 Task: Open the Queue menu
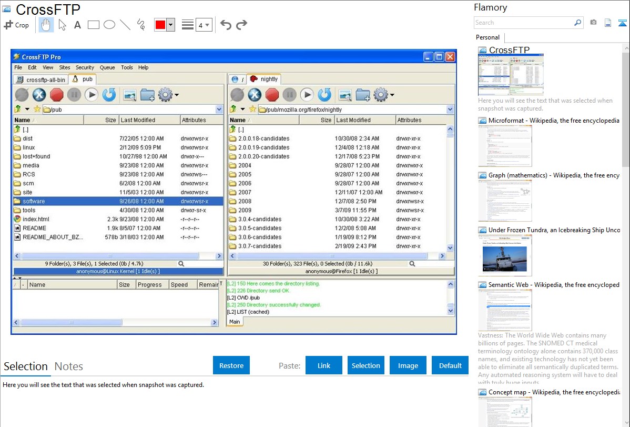click(x=107, y=67)
